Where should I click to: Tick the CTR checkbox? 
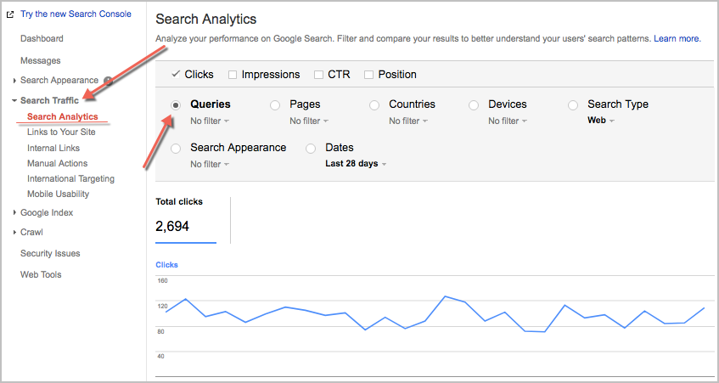[x=318, y=75]
